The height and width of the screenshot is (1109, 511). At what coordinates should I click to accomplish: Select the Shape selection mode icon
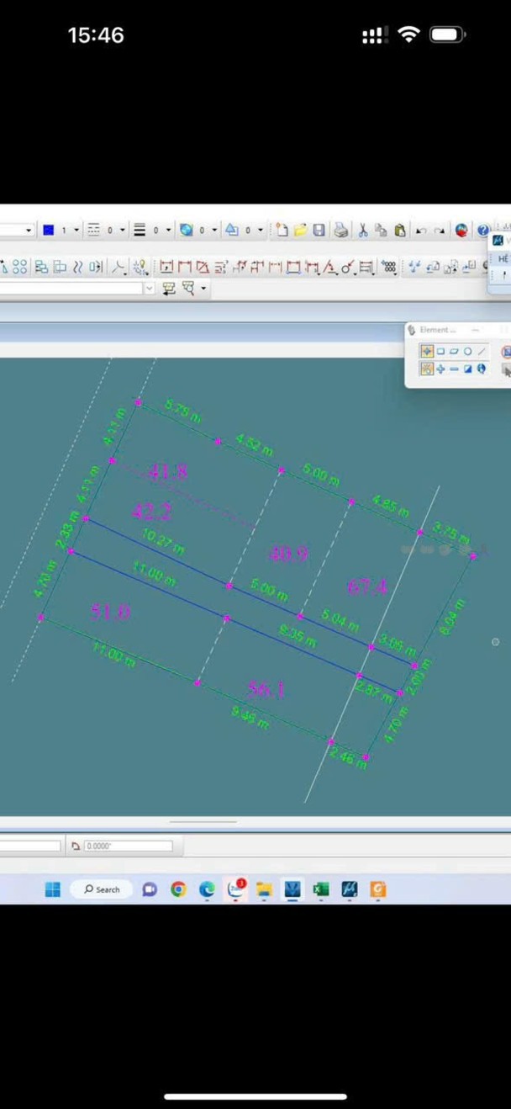pyautogui.click(x=454, y=351)
